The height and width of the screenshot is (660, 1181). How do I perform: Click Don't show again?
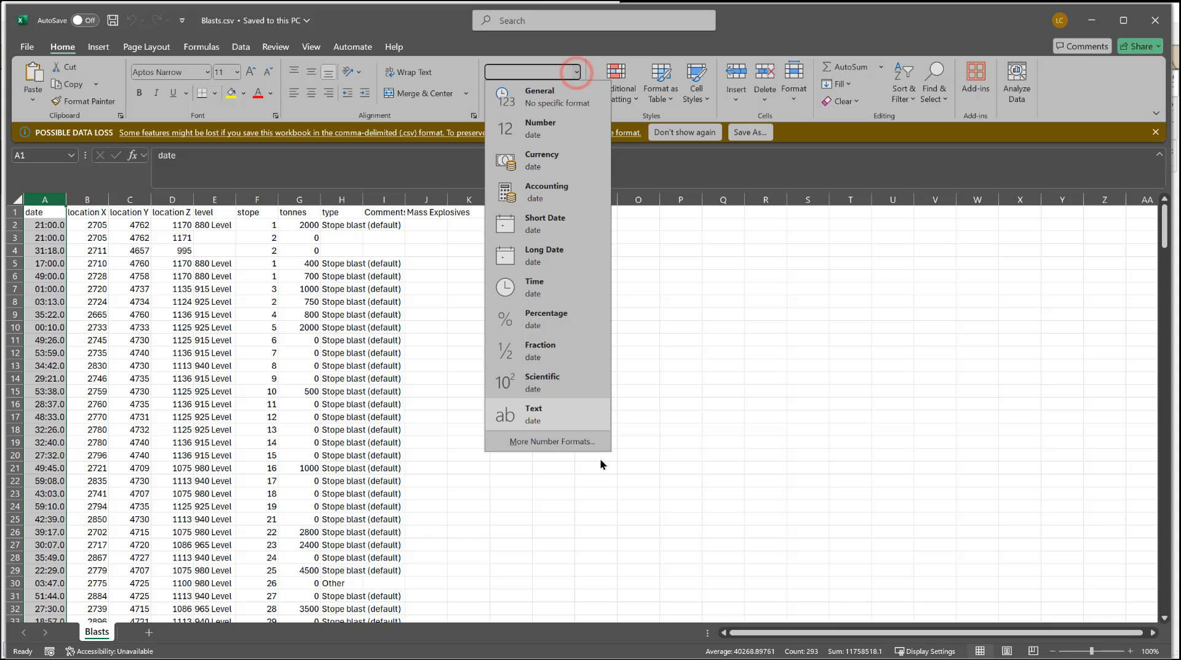pos(685,132)
